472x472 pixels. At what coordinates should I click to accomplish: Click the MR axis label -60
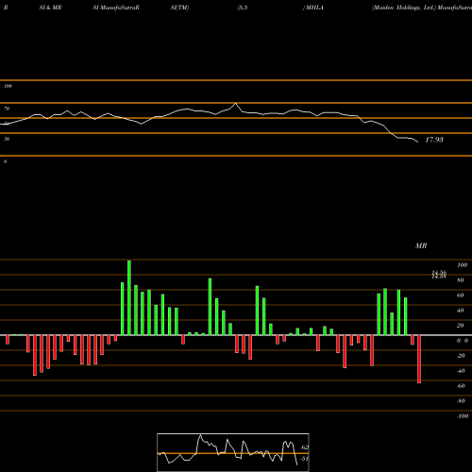tap(461, 386)
